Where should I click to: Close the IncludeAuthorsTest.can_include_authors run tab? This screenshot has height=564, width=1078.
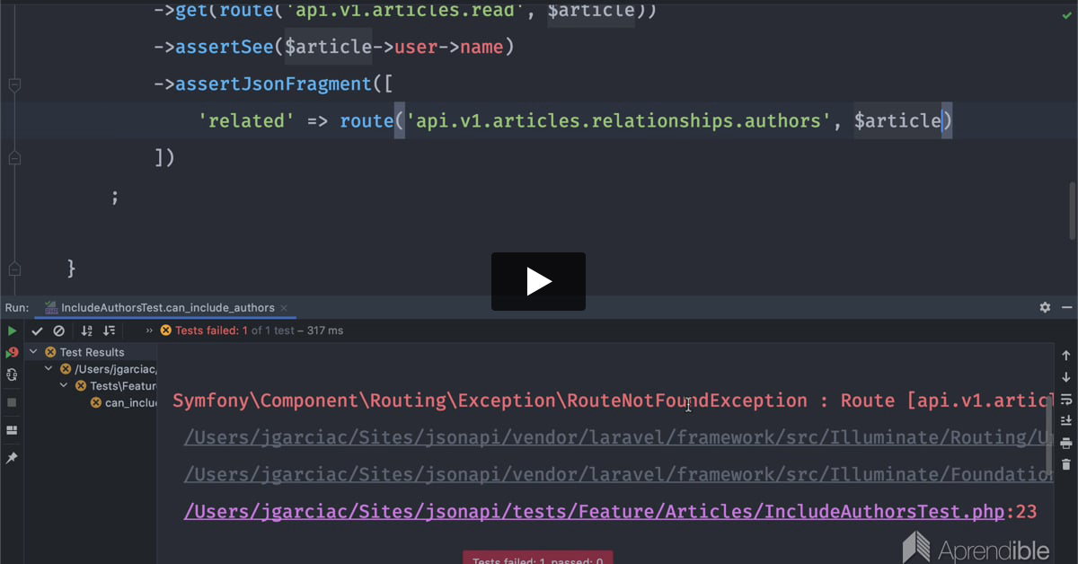coord(286,308)
